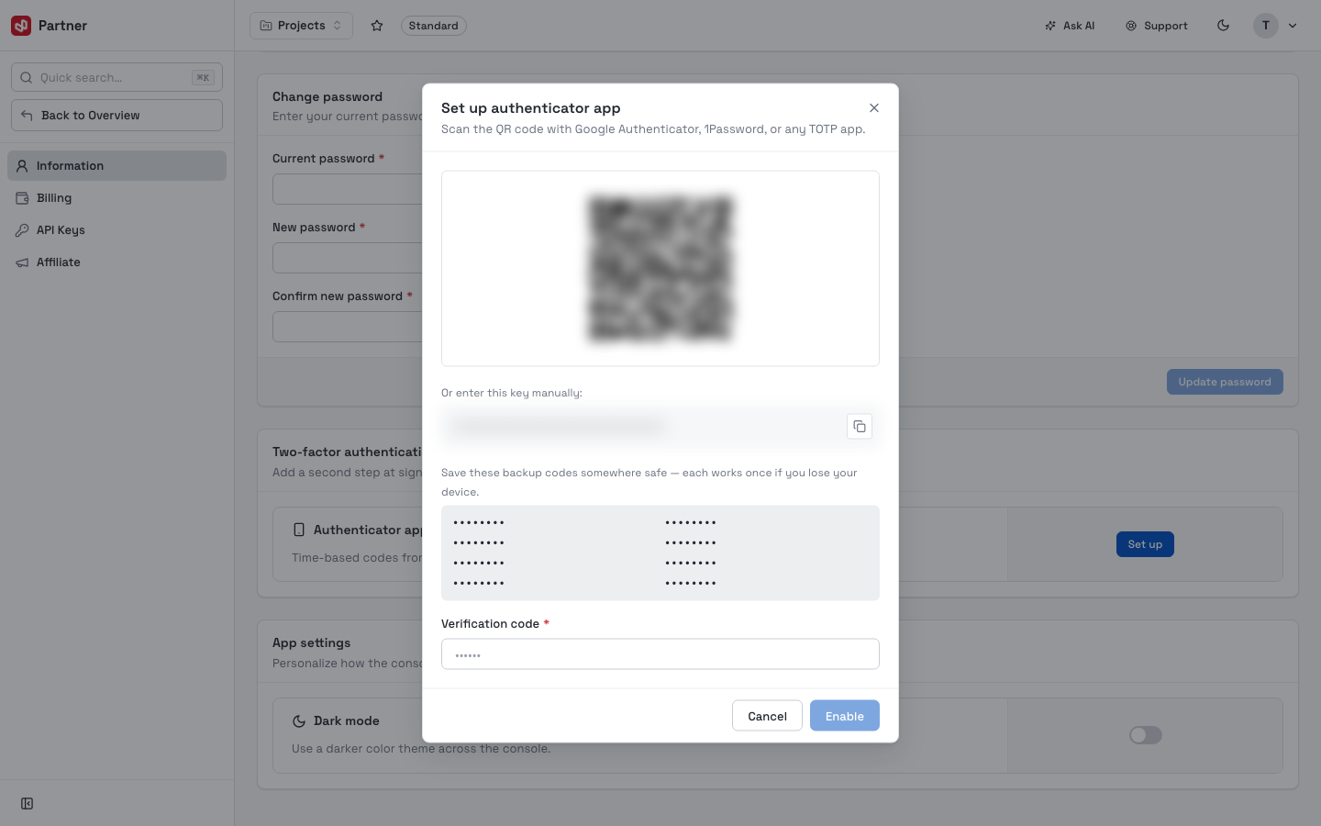Star this page as favorite
Screen dimensions: 1321x826
tap(377, 26)
